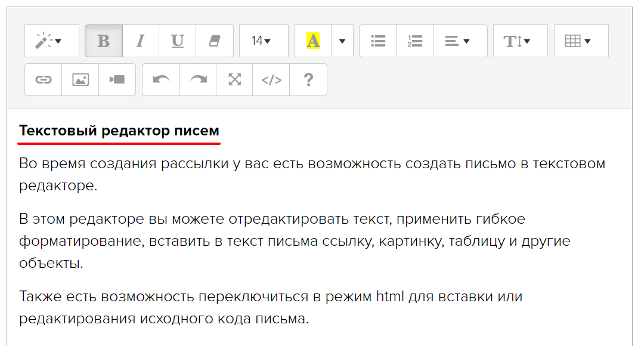Open the font size 14 dropdown
The width and height of the screenshot is (638, 346).
point(264,41)
